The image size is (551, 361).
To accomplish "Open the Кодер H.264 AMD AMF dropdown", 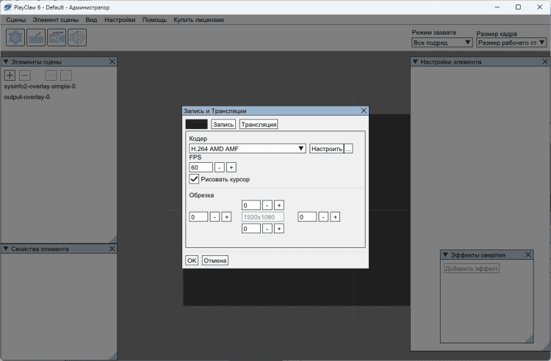I will [x=248, y=149].
